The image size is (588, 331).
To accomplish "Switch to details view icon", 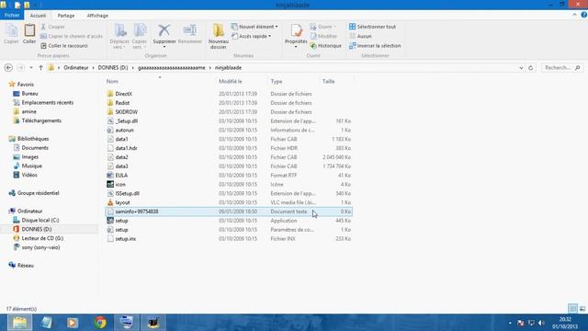I will coord(572,309).
